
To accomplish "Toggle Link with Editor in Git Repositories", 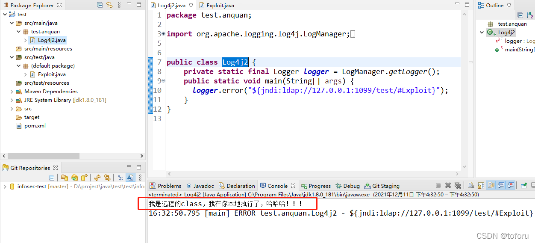I will (107, 178).
